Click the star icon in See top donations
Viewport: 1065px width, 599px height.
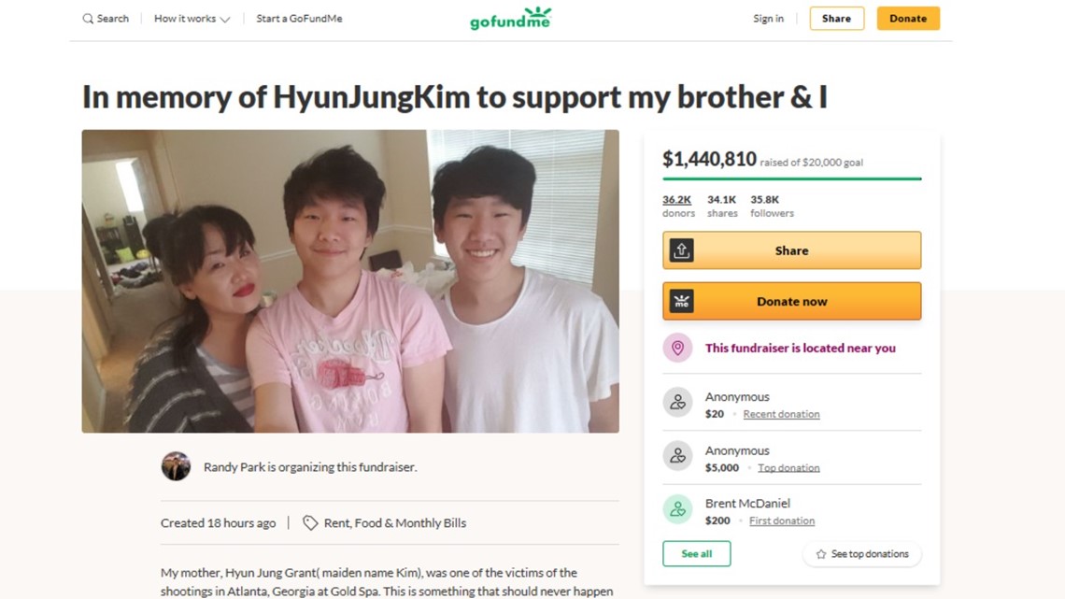820,554
